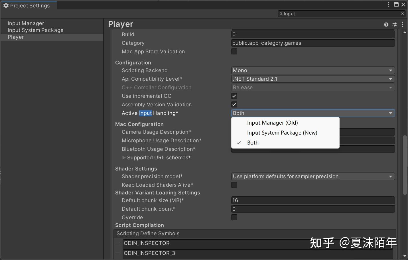The image size is (408, 260).
Task: Uncheck Use incremental GC
Action: [234, 96]
